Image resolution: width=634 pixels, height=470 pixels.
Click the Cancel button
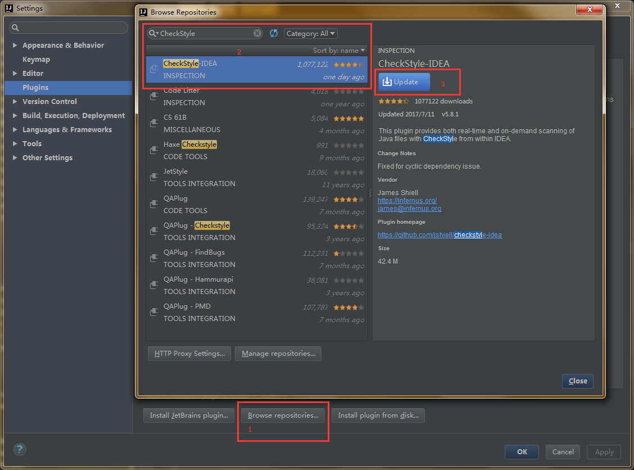pos(563,452)
